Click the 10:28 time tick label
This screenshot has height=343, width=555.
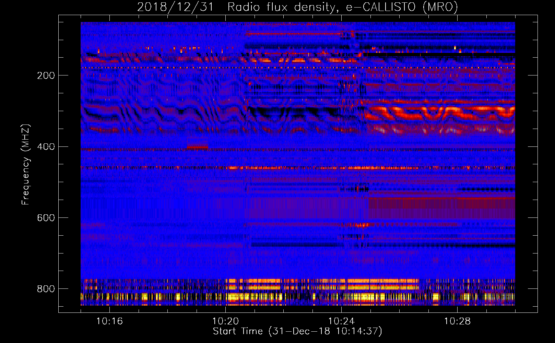click(457, 321)
